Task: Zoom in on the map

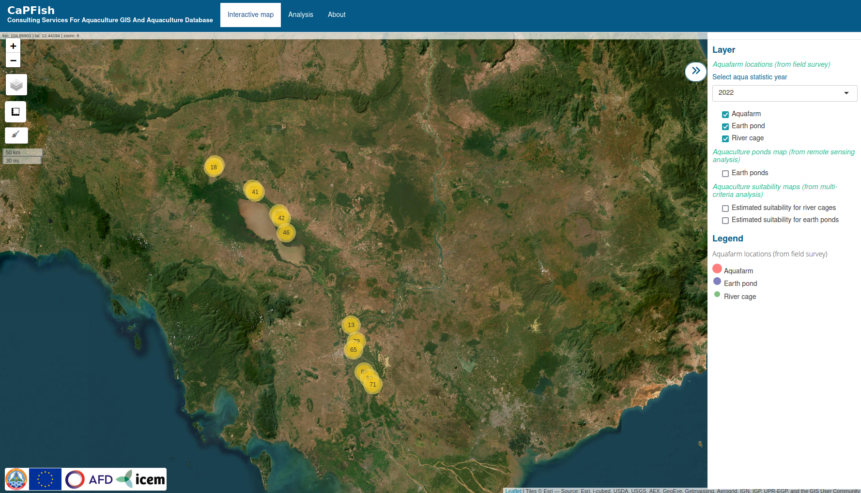Action: point(13,46)
